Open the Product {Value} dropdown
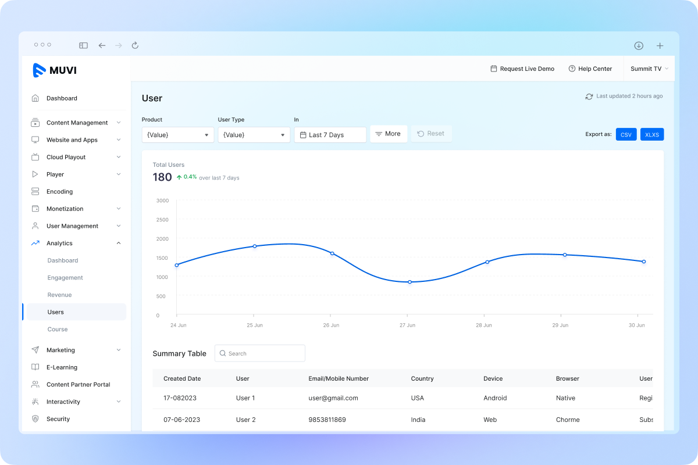Viewport: 698px width, 465px height. tap(177, 134)
